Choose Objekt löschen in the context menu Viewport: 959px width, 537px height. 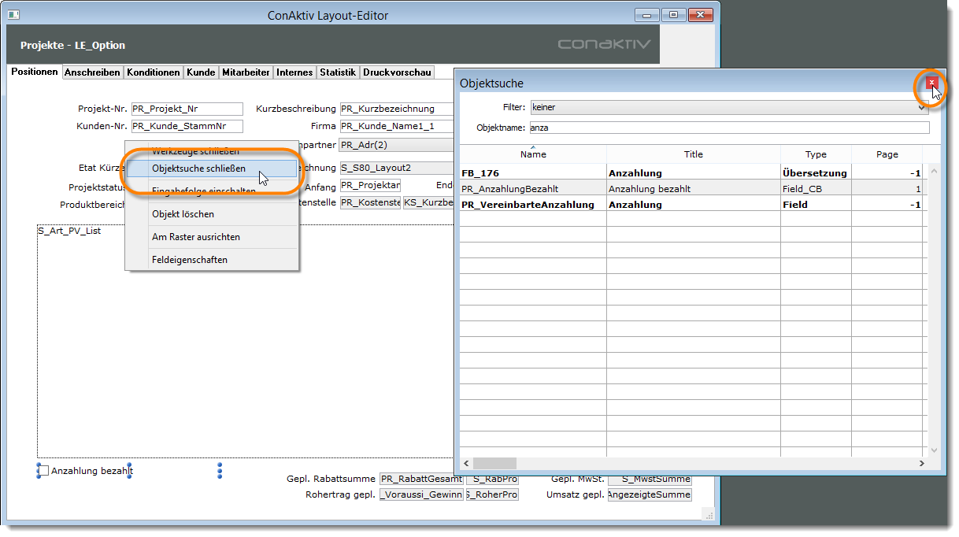click(x=183, y=214)
